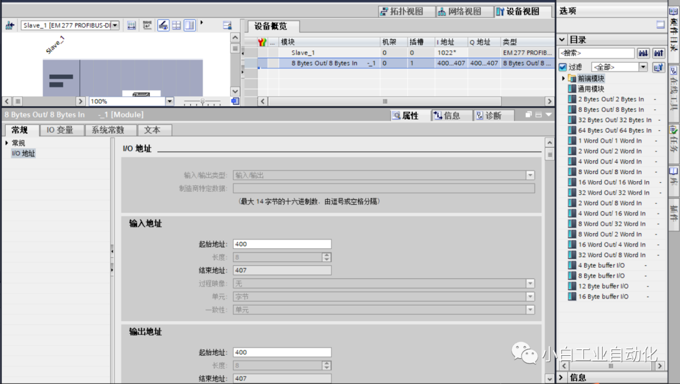Click the search upward icon in catalog
Screen dimensions: 680x384
(x=659, y=53)
